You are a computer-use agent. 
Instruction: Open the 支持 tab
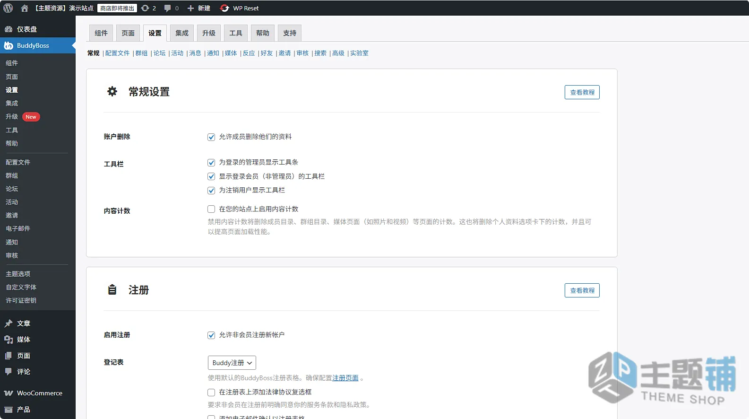(290, 33)
